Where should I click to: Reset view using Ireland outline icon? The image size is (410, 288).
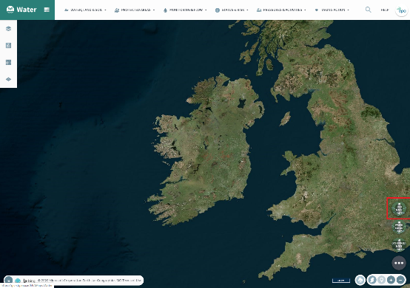(372, 280)
